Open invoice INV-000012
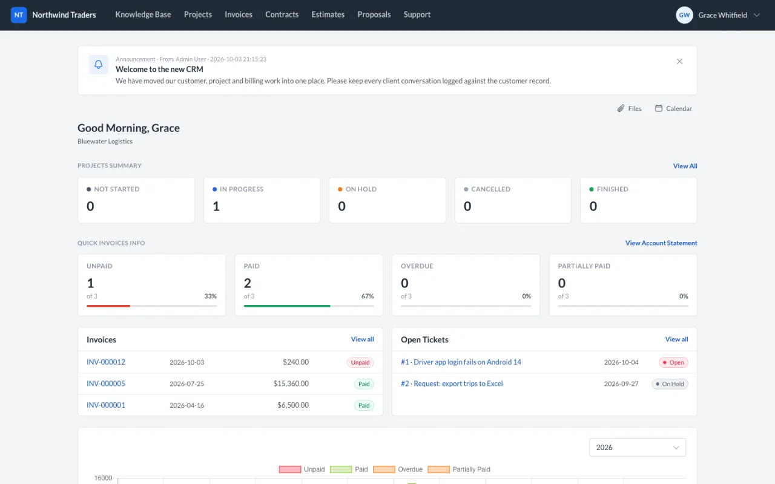The height and width of the screenshot is (484, 775). tap(106, 362)
